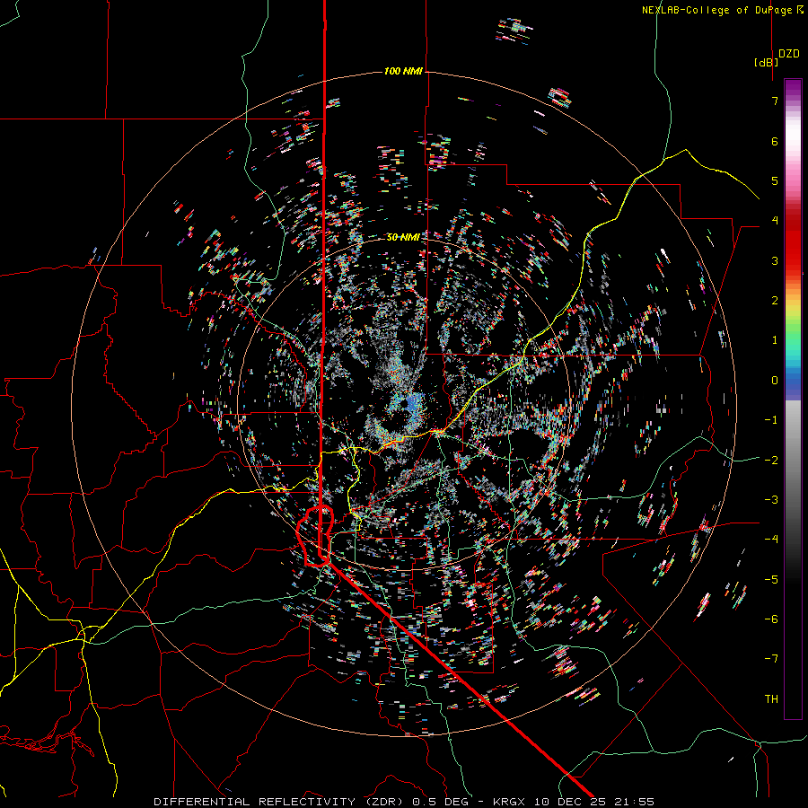
Task: Click the KRGX station ID in the footer
Action: [511, 802]
